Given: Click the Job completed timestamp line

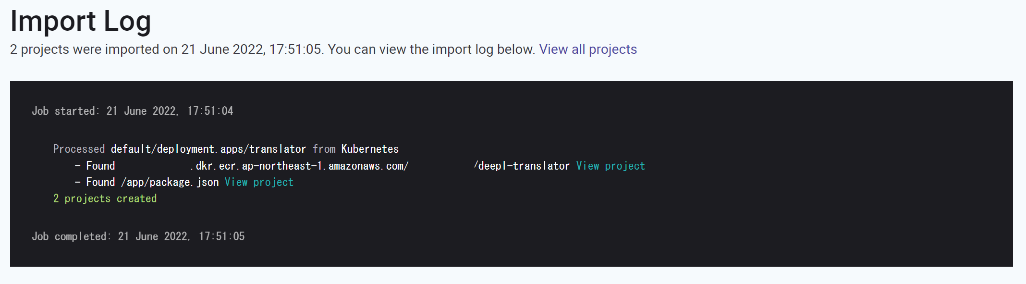Looking at the screenshot, I should [x=138, y=237].
